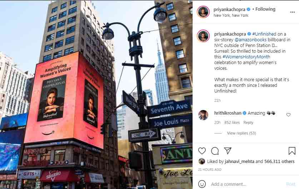Open the emoji picker smiley icon
The width and height of the screenshot is (299, 189).
[202, 184]
